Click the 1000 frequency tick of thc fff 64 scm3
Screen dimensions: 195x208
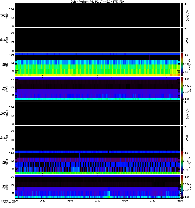click(x=12, y=131)
